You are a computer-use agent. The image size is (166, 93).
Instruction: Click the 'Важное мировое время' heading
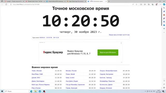[x=45, y=67]
